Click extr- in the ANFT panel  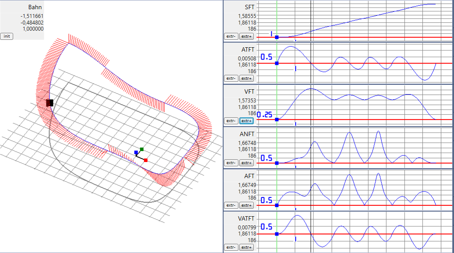click(231, 163)
